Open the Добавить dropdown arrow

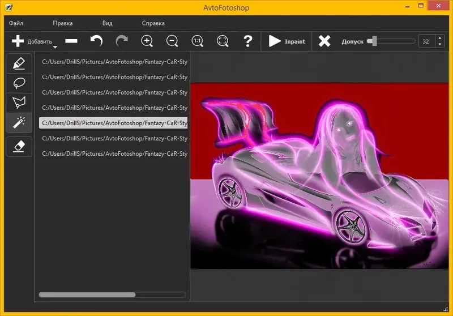(55, 47)
